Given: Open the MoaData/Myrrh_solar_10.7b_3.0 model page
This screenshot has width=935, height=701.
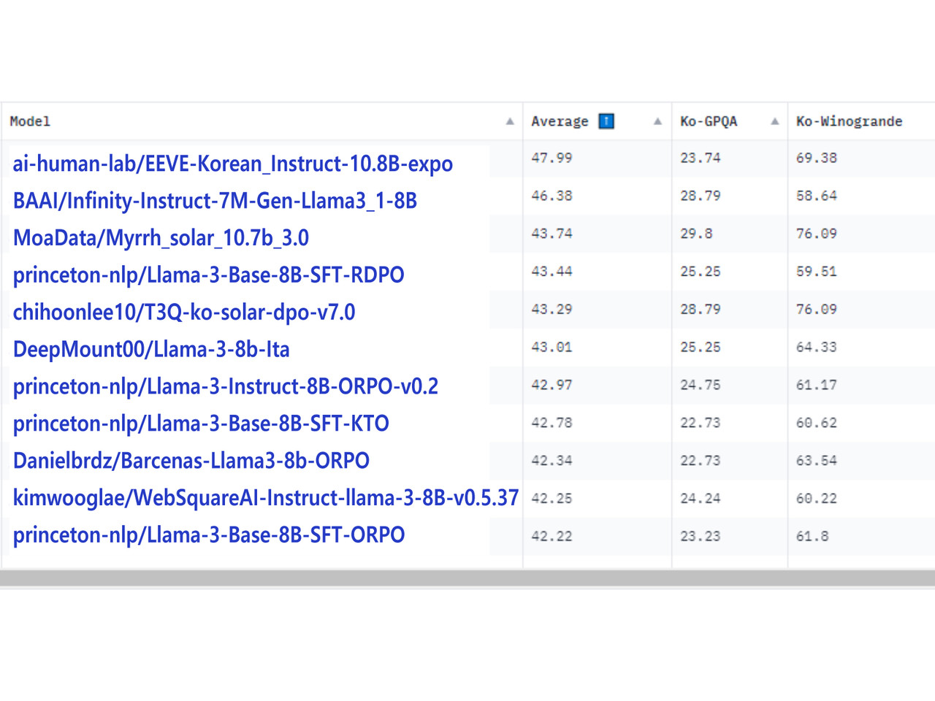Looking at the screenshot, I should (161, 238).
